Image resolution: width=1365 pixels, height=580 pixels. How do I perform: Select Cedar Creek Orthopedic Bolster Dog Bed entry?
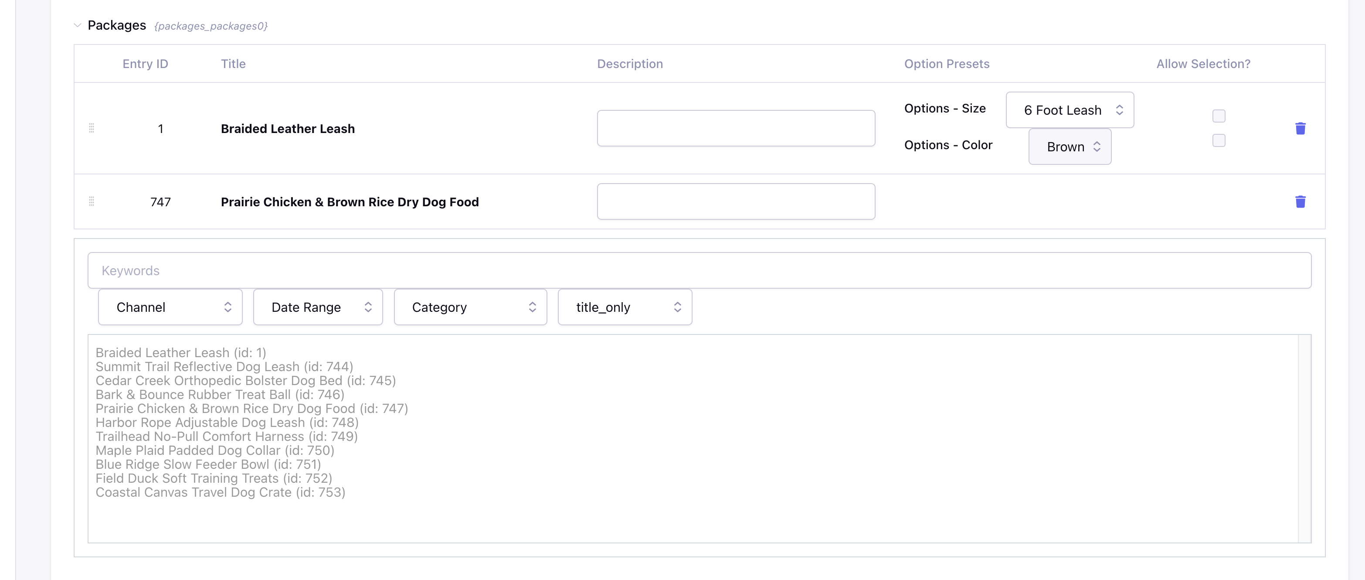[x=245, y=381]
